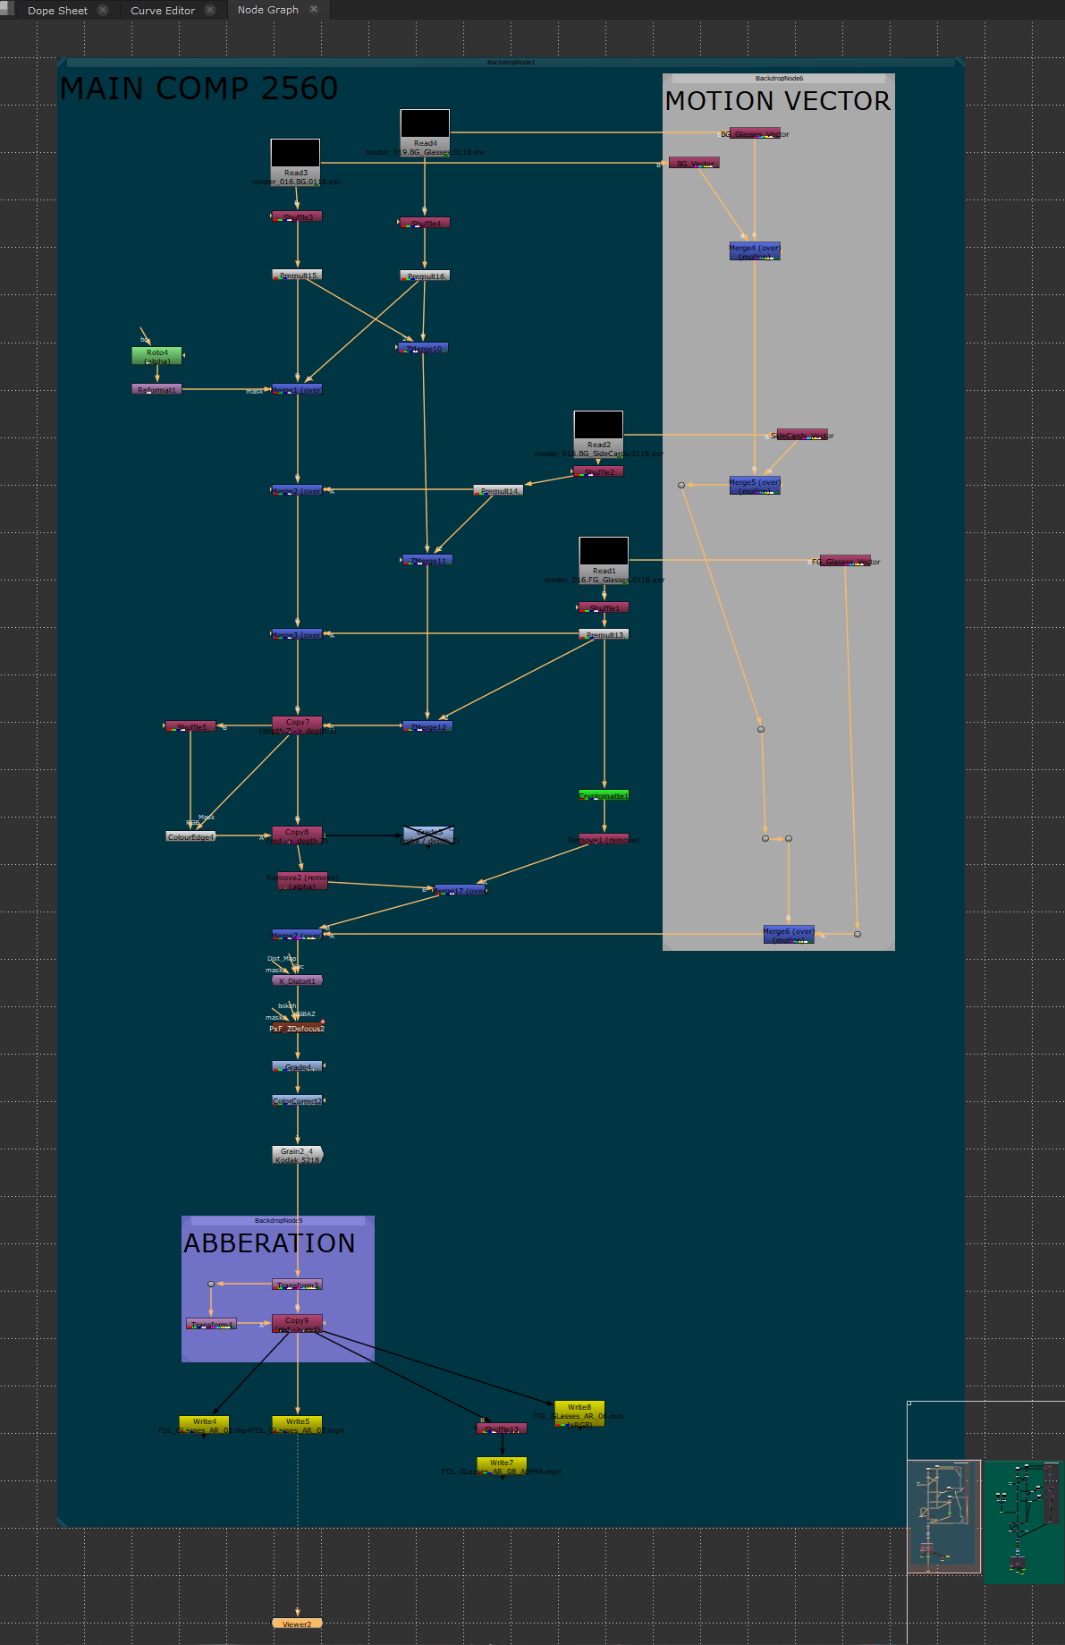
Task: Select the green Cryptomatte1 node
Action: [x=604, y=795]
